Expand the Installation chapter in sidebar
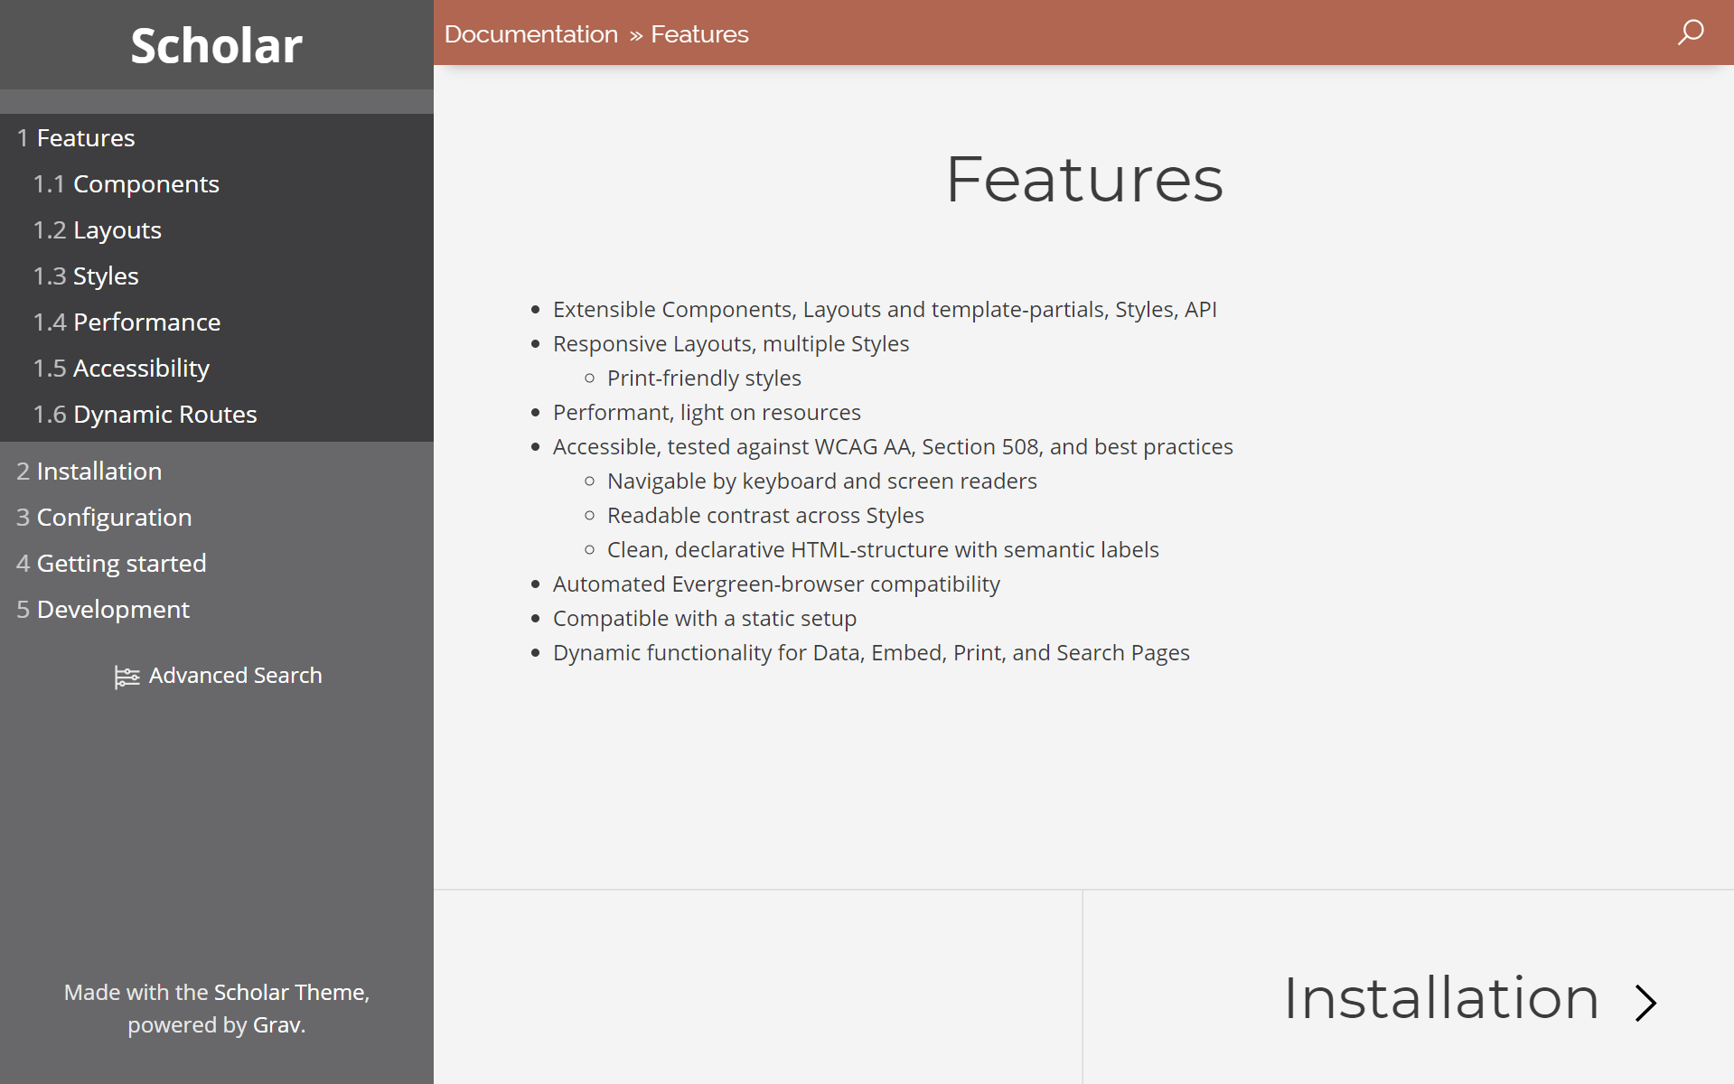 [98, 472]
